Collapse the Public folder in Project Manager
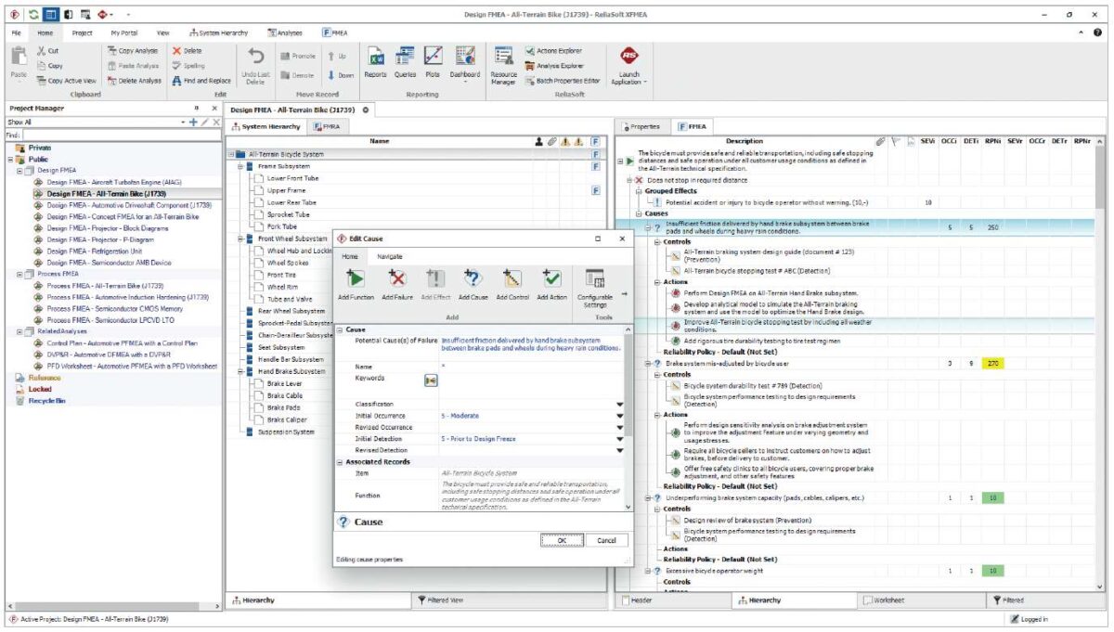 (8, 159)
